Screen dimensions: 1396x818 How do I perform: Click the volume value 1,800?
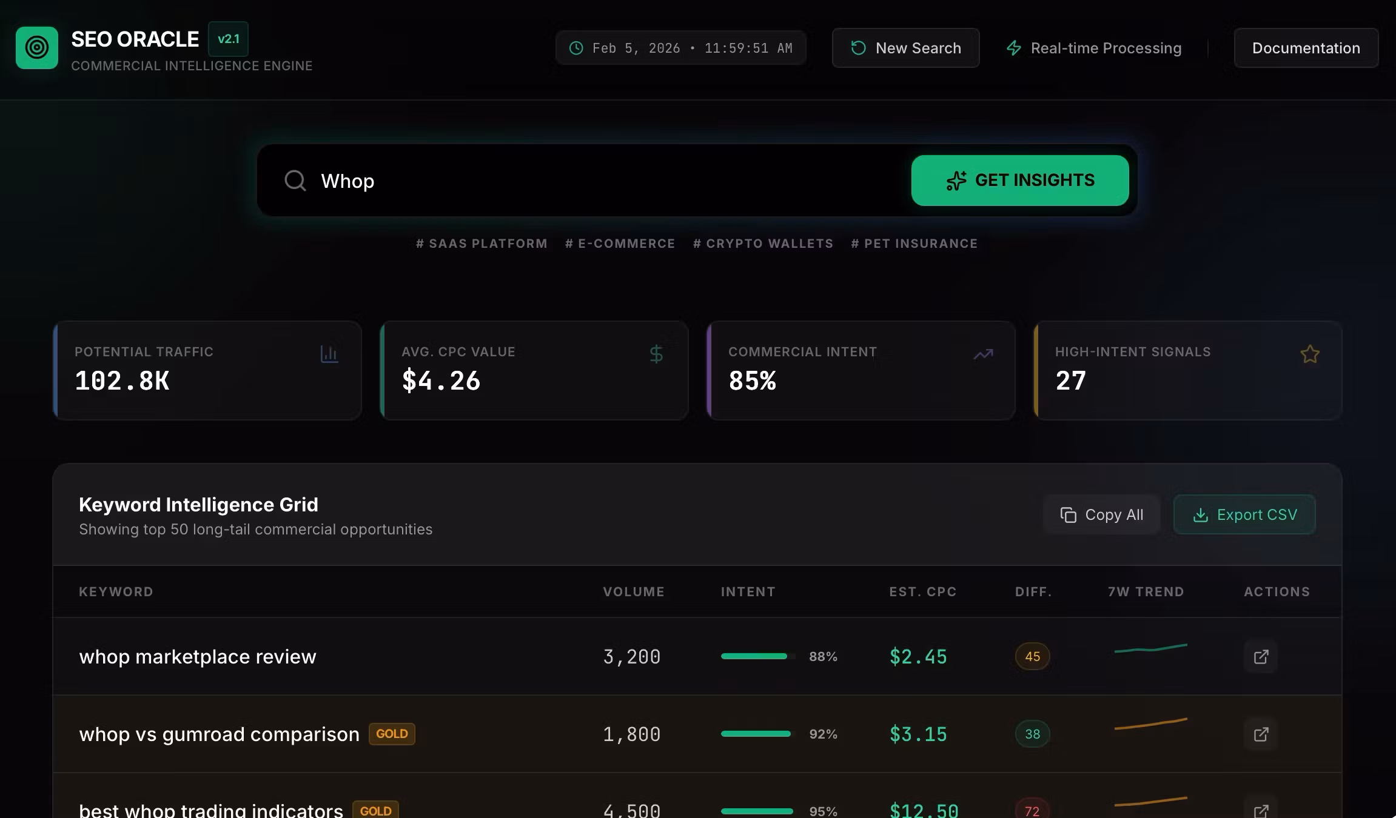[632, 734]
